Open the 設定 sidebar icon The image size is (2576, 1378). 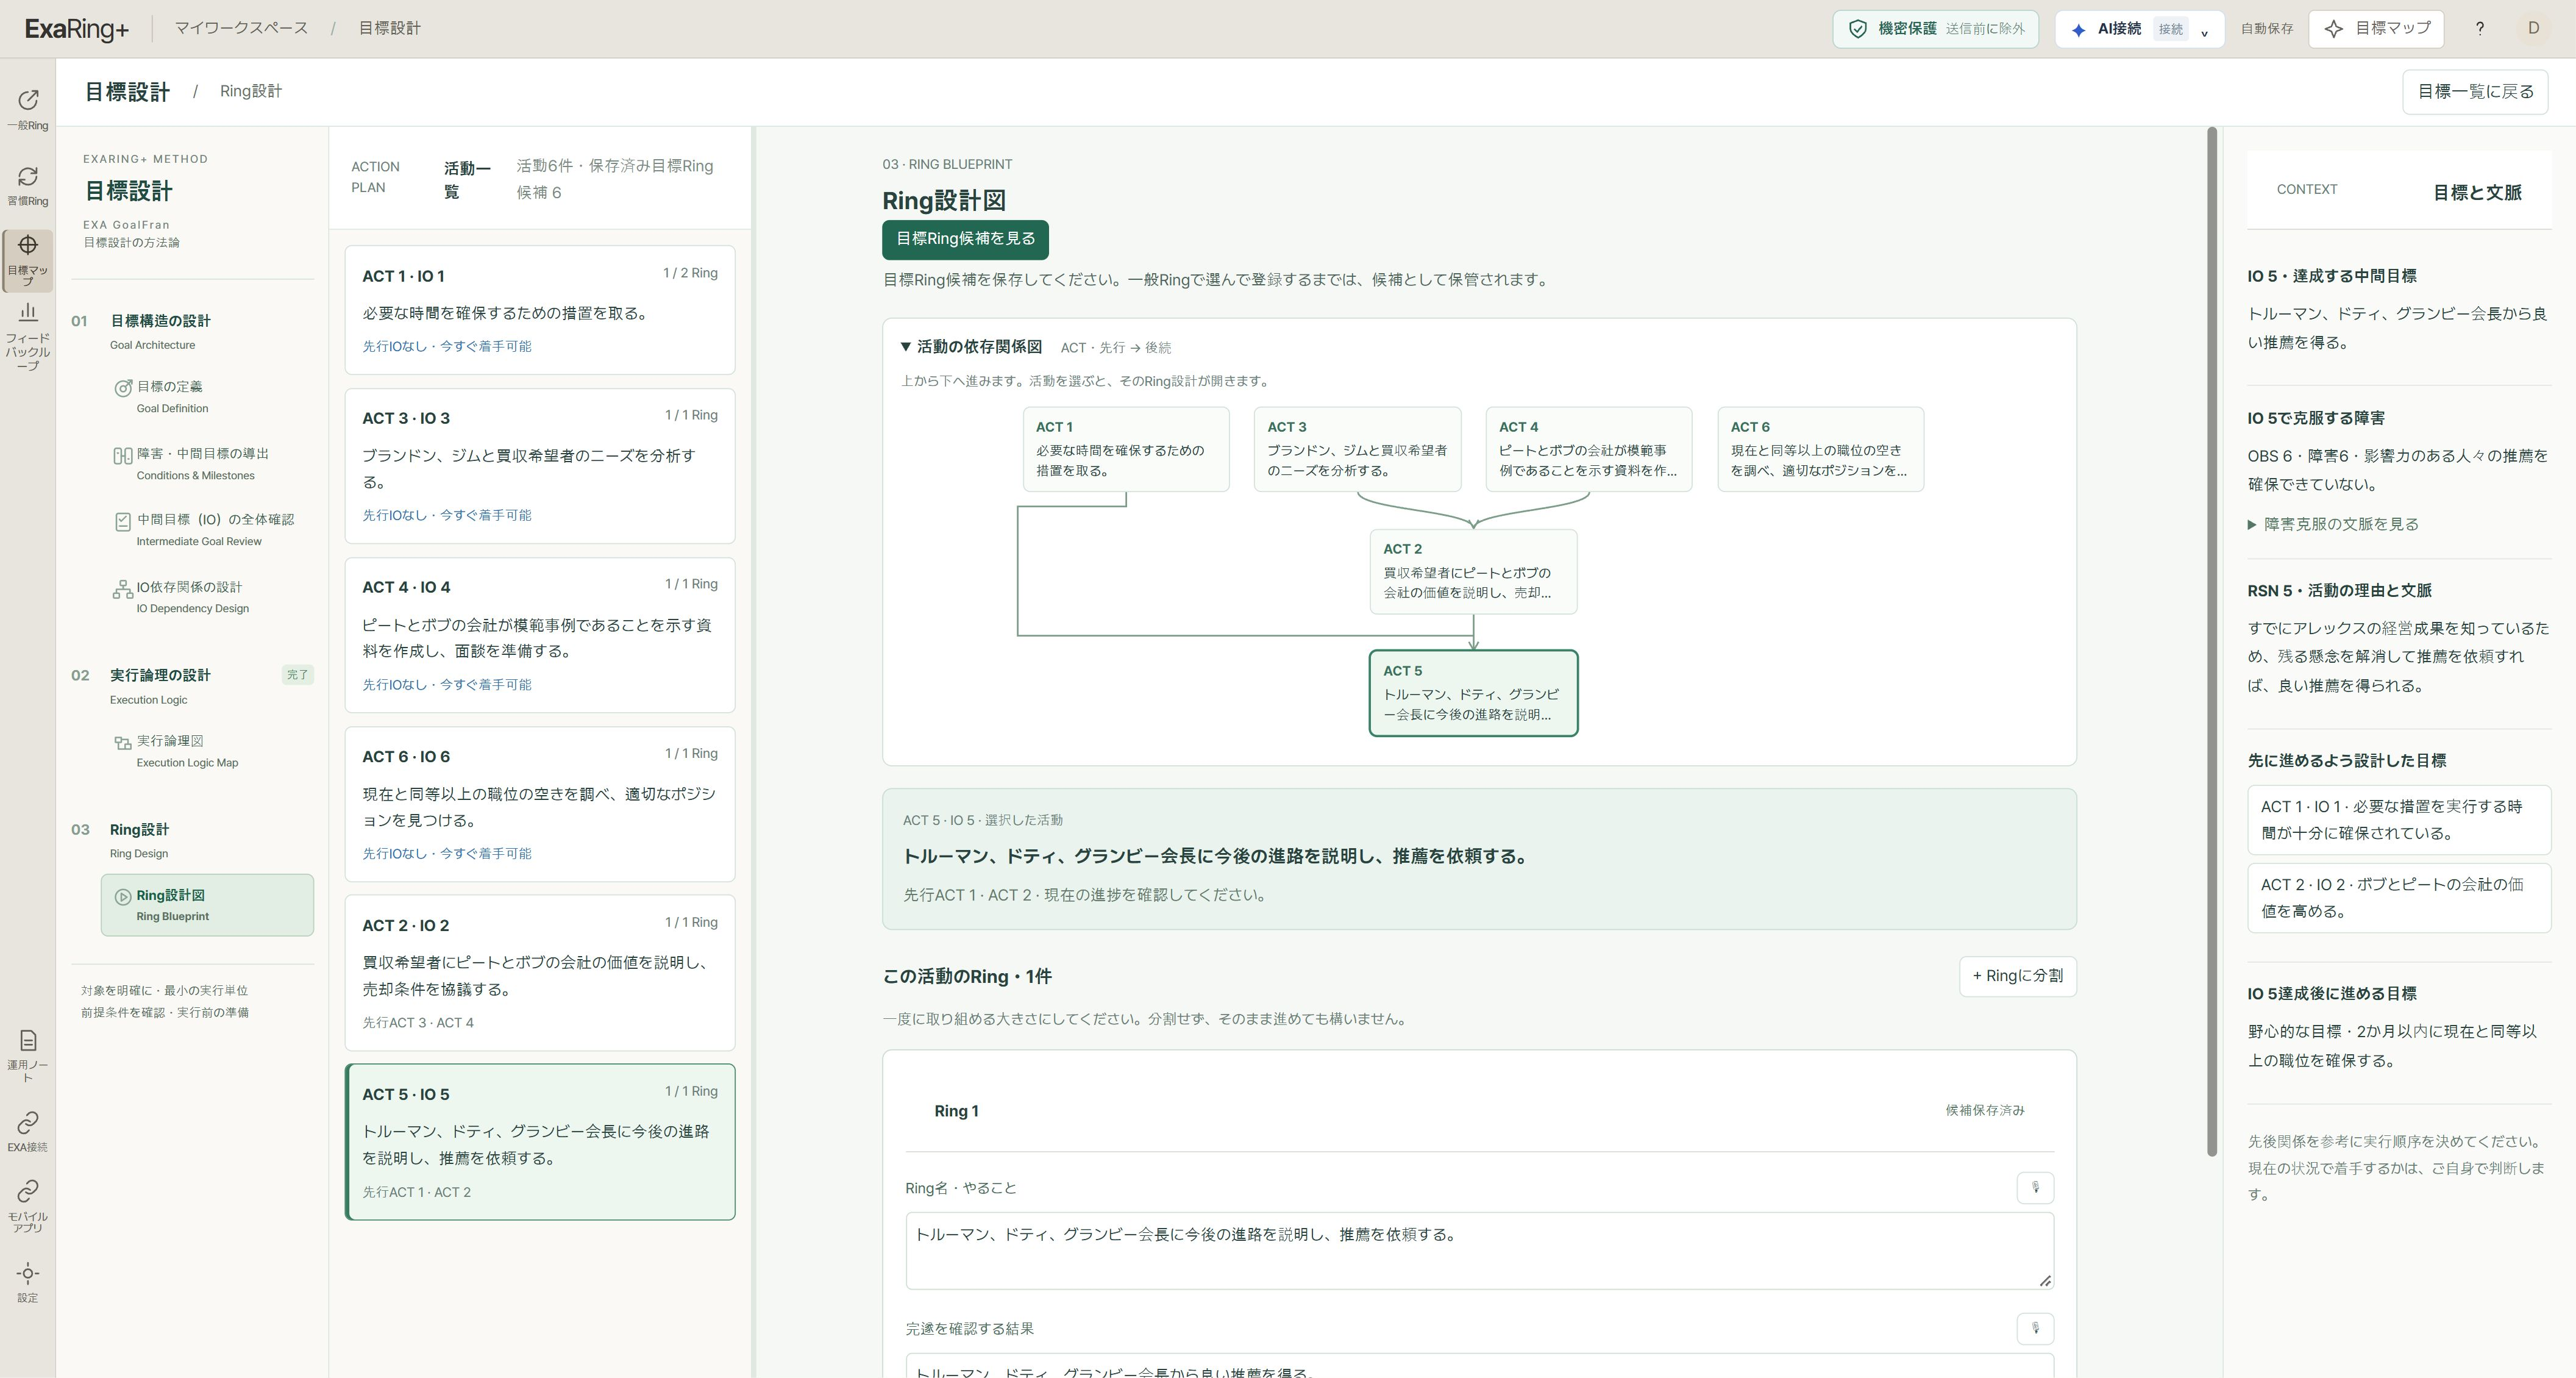coord(28,1282)
